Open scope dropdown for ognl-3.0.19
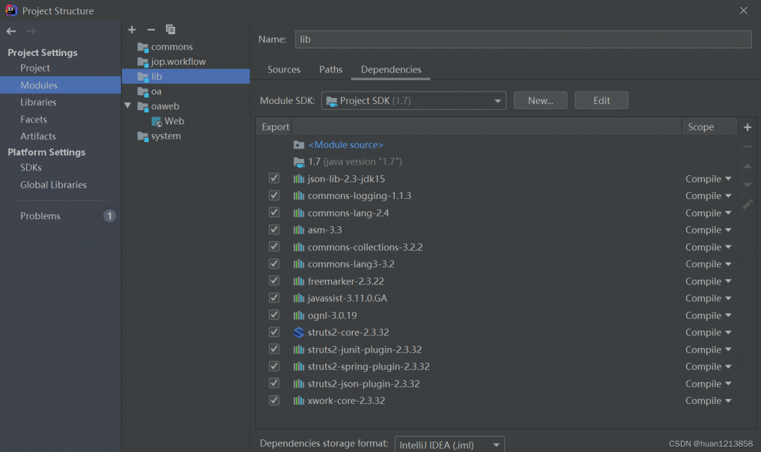This screenshot has width=761, height=452. (708, 315)
